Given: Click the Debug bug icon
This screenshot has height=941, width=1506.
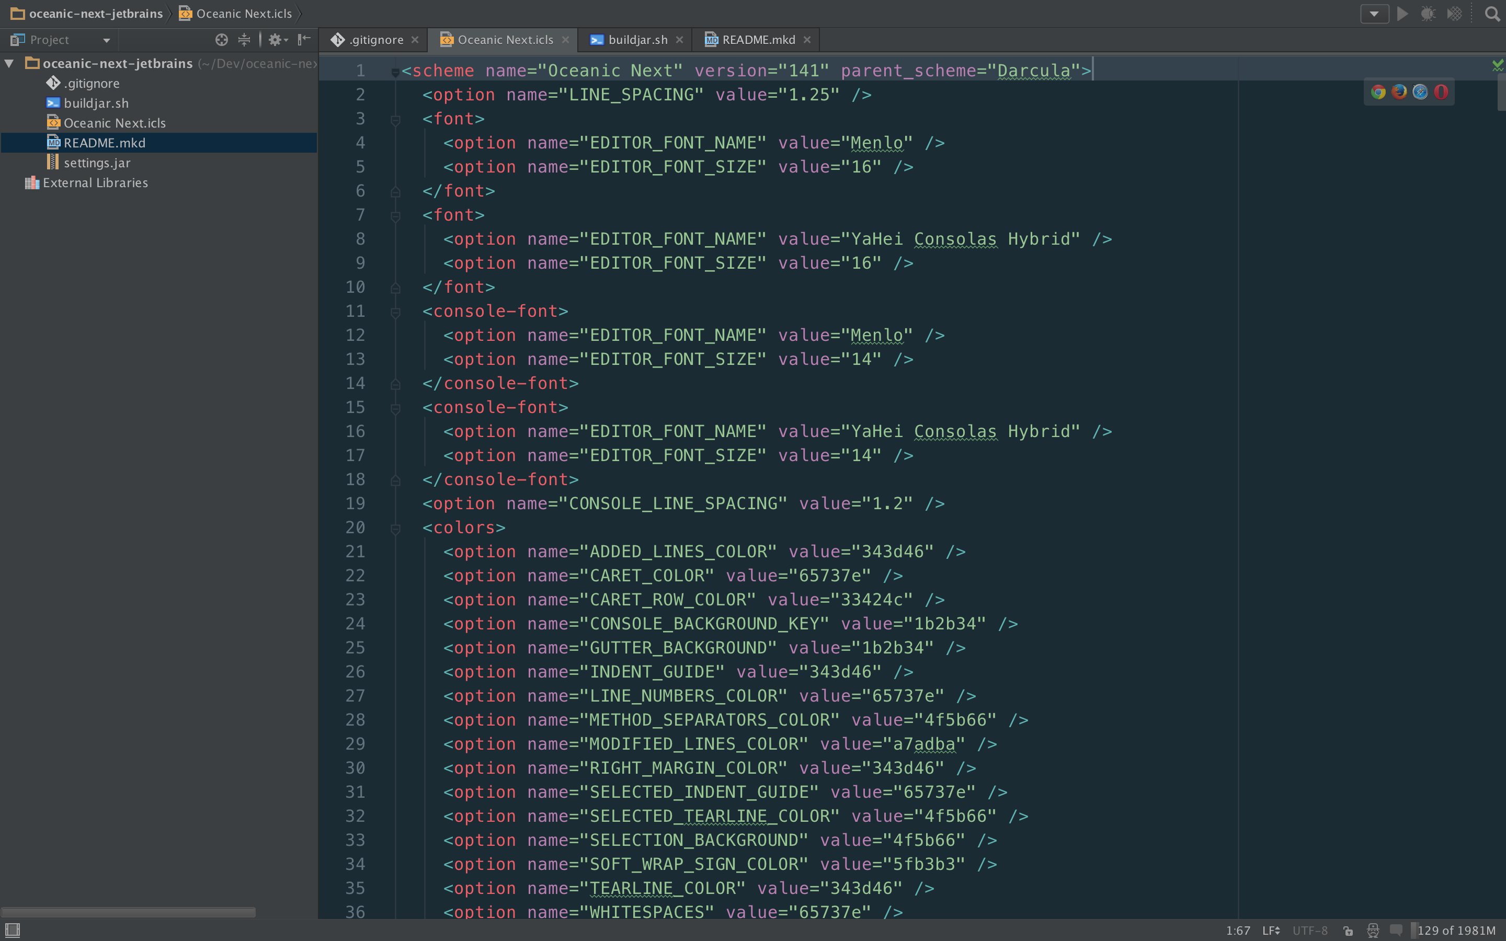Looking at the screenshot, I should [1428, 14].
